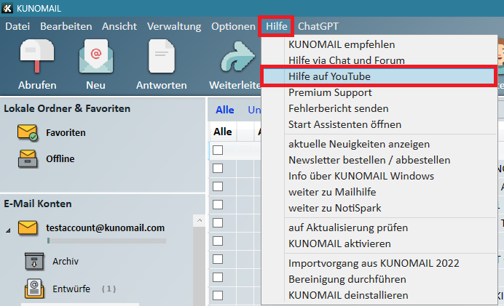Click the KUNOMAIL app logo in title bar

7,8
